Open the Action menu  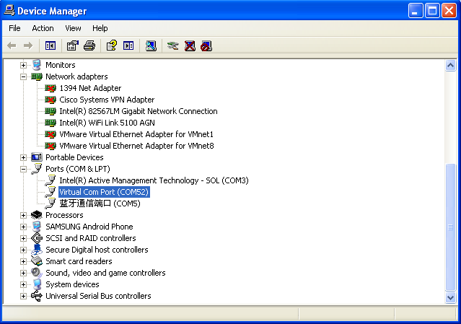pos(43,28)
